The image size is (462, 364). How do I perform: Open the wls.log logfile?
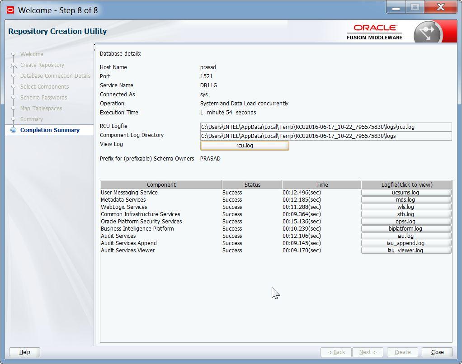point(406,207)
